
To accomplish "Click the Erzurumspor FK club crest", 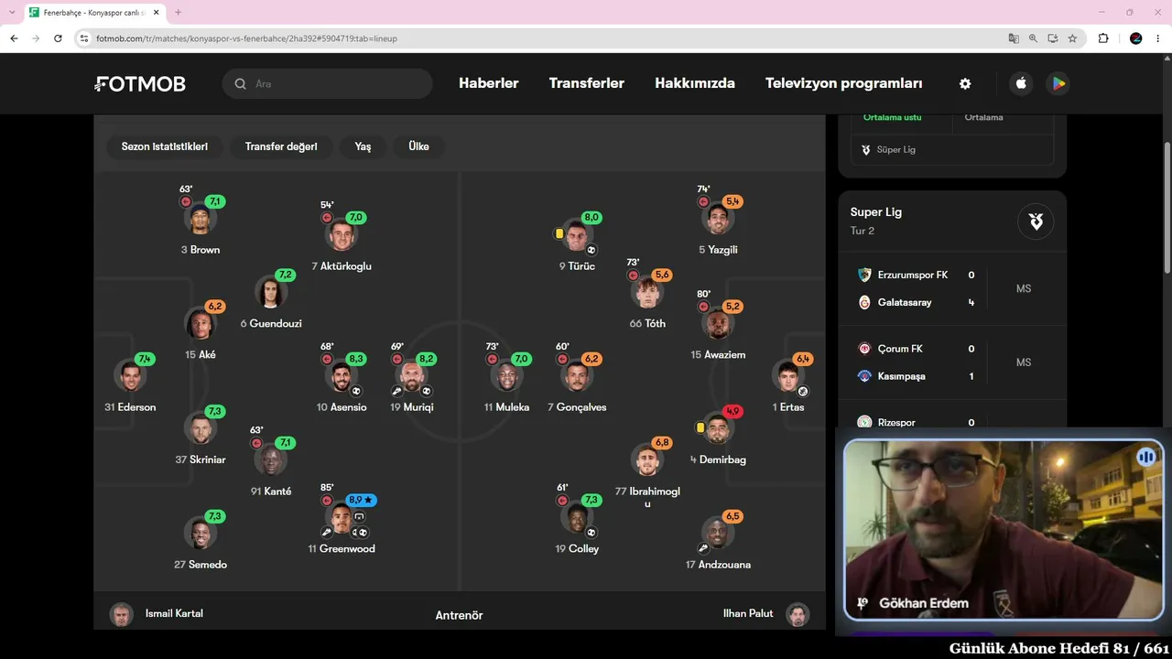I will (x=864, y=275).
